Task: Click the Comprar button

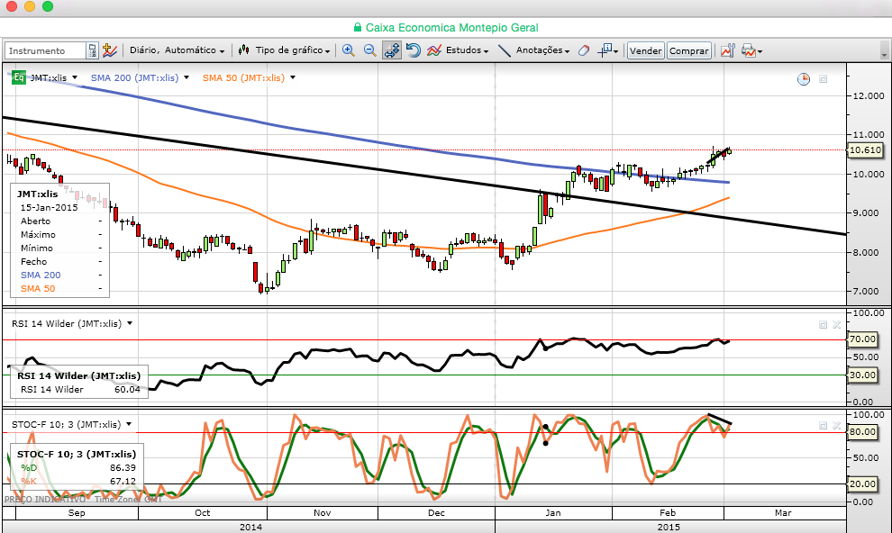Action: pyautogui.click(x=689, y=50)
